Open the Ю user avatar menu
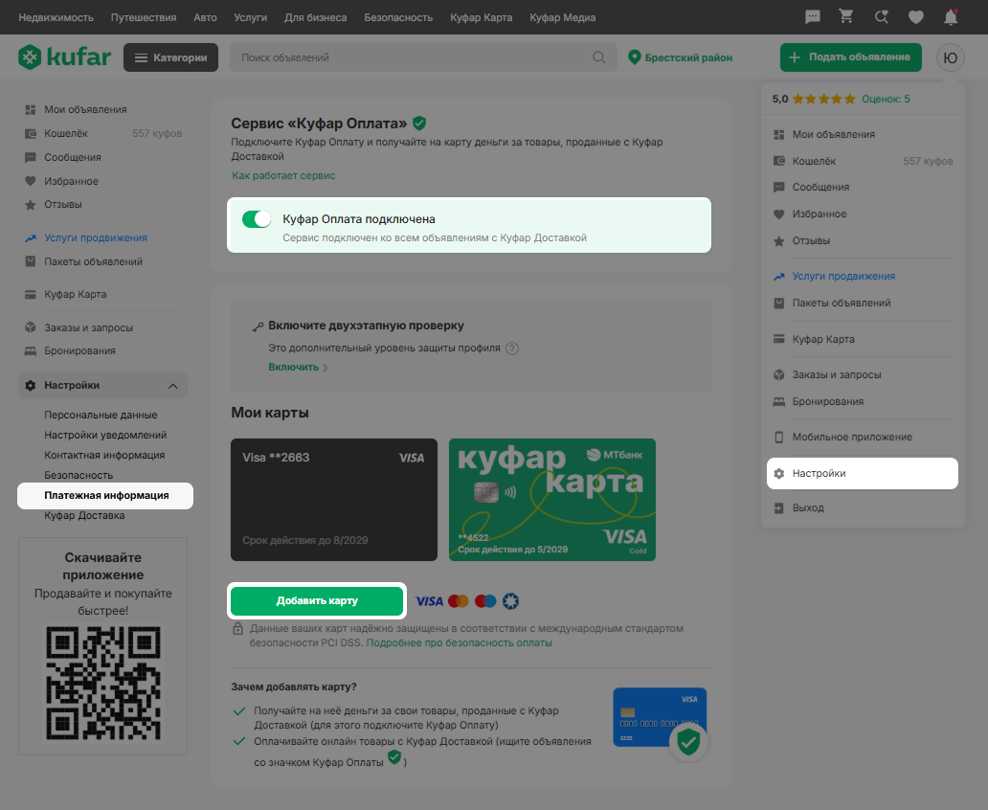 pos(951,57)
